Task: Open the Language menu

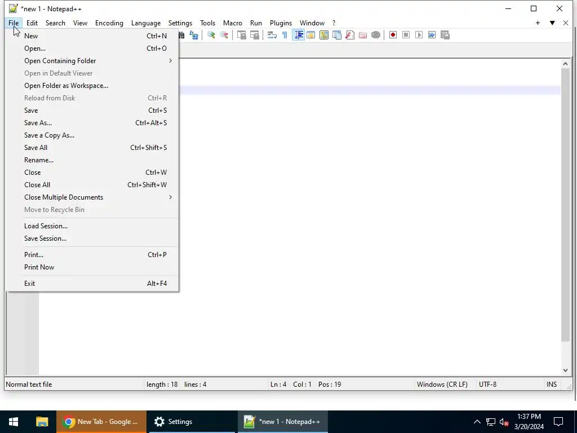Action: coord(146,23)
